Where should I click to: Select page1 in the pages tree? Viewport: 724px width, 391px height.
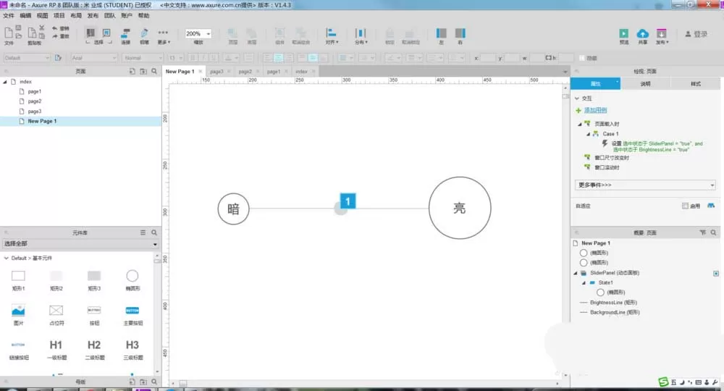click(34, 91)
